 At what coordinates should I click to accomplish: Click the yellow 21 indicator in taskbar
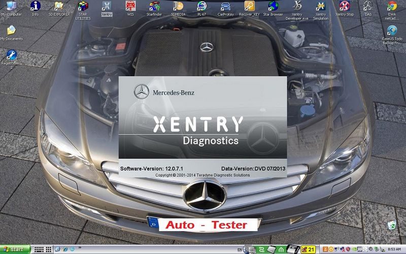(308, 249)
